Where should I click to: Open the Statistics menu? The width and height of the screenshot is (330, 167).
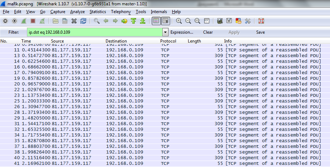click(x=98, y=12)
